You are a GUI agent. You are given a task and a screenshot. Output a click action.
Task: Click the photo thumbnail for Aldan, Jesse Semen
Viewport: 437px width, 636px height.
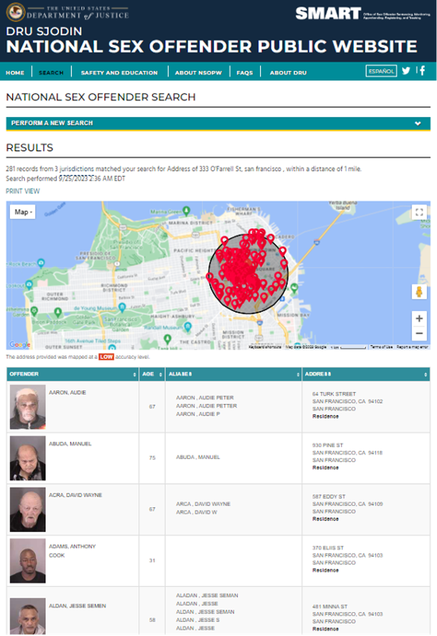(x=27, y=616)
